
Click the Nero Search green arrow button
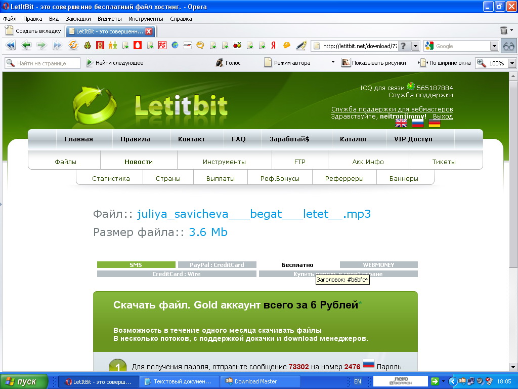[x=435, y=381]
